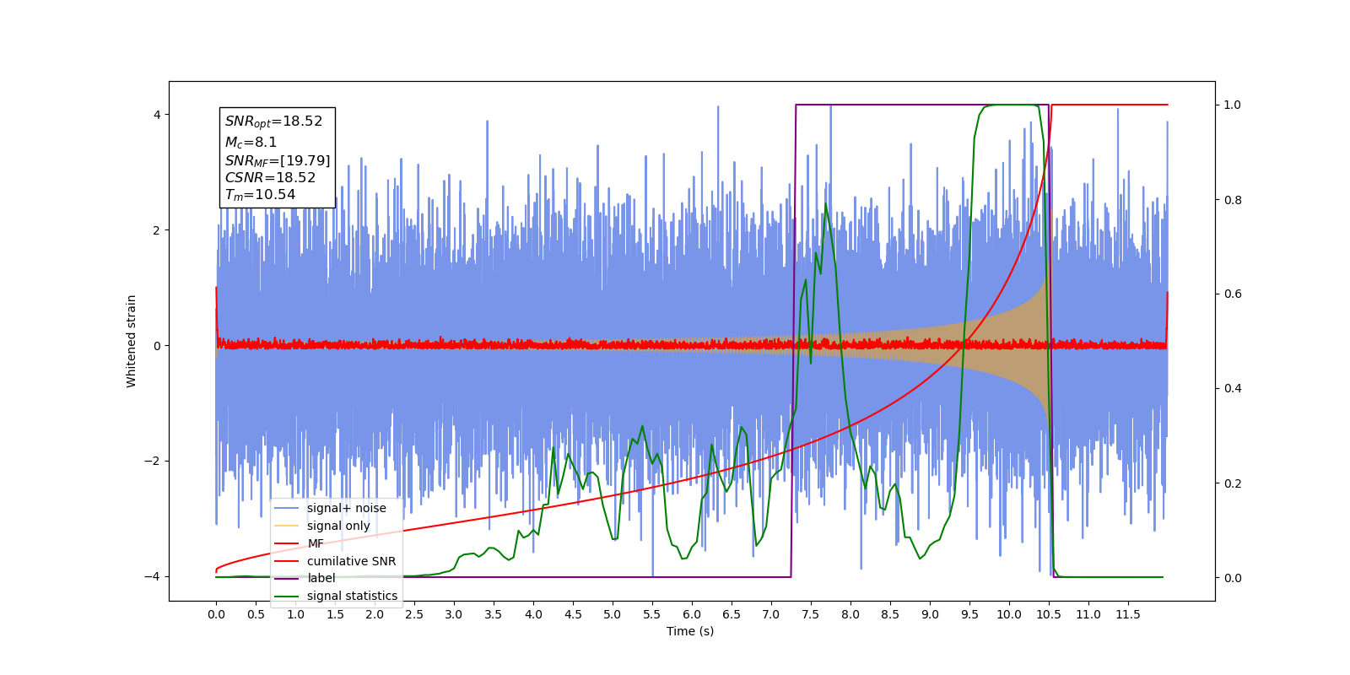Click the 6.0 x-axis tick label
1350x675 pixels.
click(692, 614)
